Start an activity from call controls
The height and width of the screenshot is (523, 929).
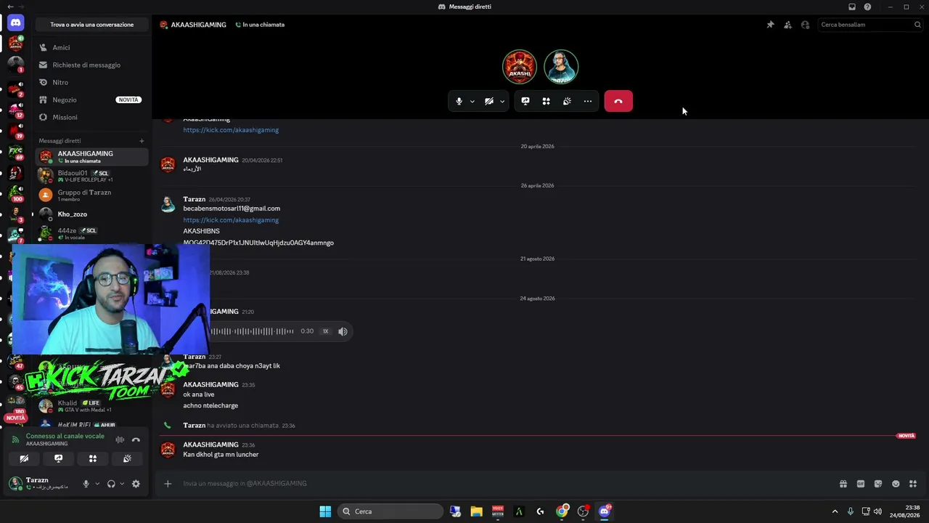point(546,101)
